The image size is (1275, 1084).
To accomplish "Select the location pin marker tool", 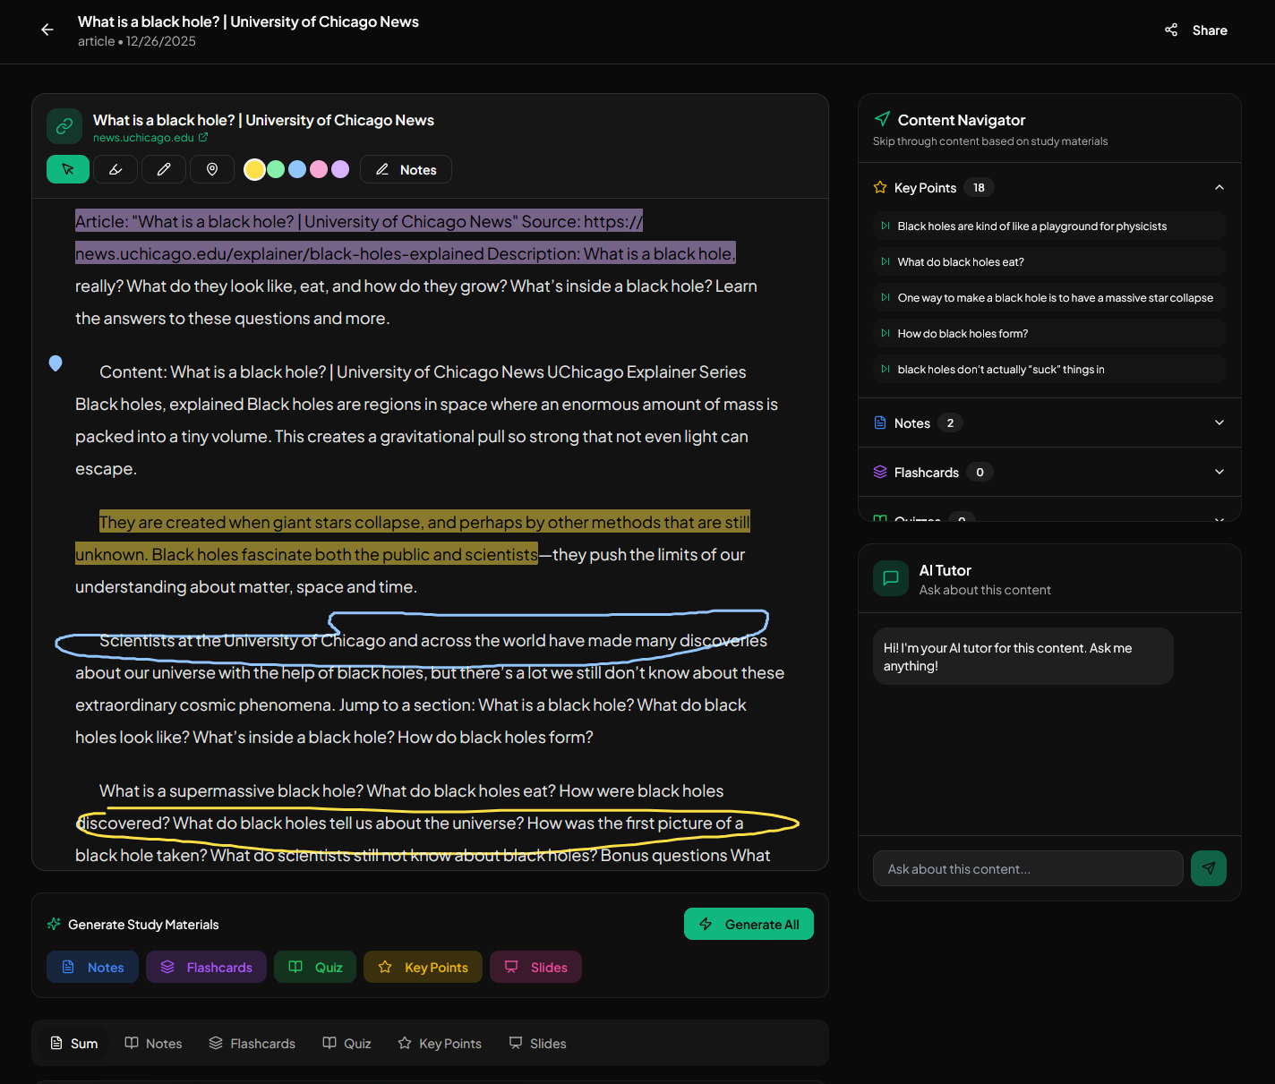I will (211, 168).
